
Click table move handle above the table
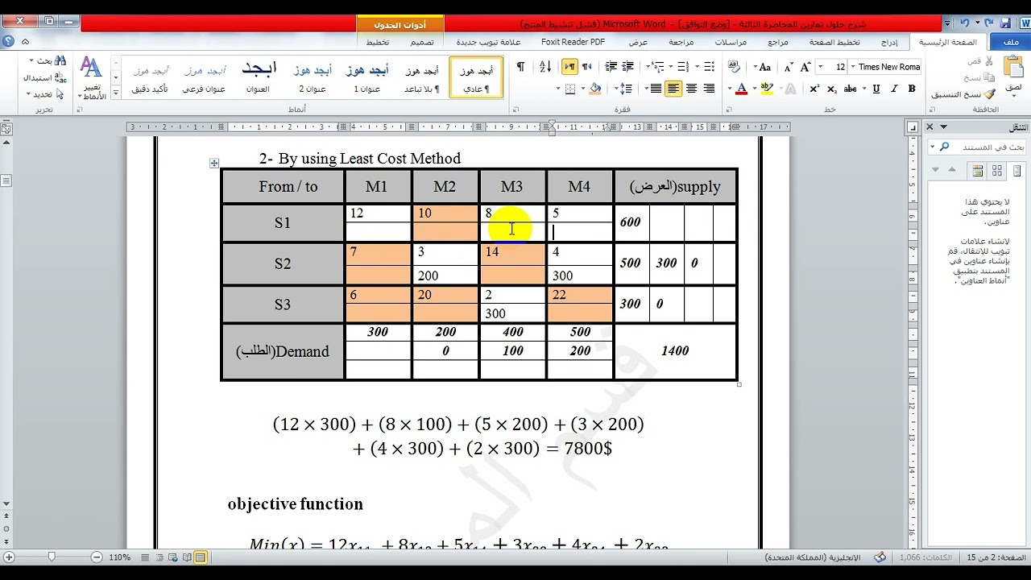coord(214,164)
